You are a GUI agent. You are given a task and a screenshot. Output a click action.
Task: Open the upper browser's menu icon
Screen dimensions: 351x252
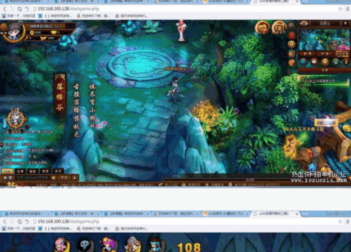348,9
